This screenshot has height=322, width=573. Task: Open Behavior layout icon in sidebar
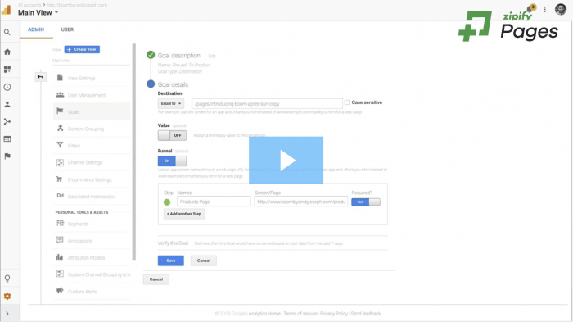pos(7,139)
